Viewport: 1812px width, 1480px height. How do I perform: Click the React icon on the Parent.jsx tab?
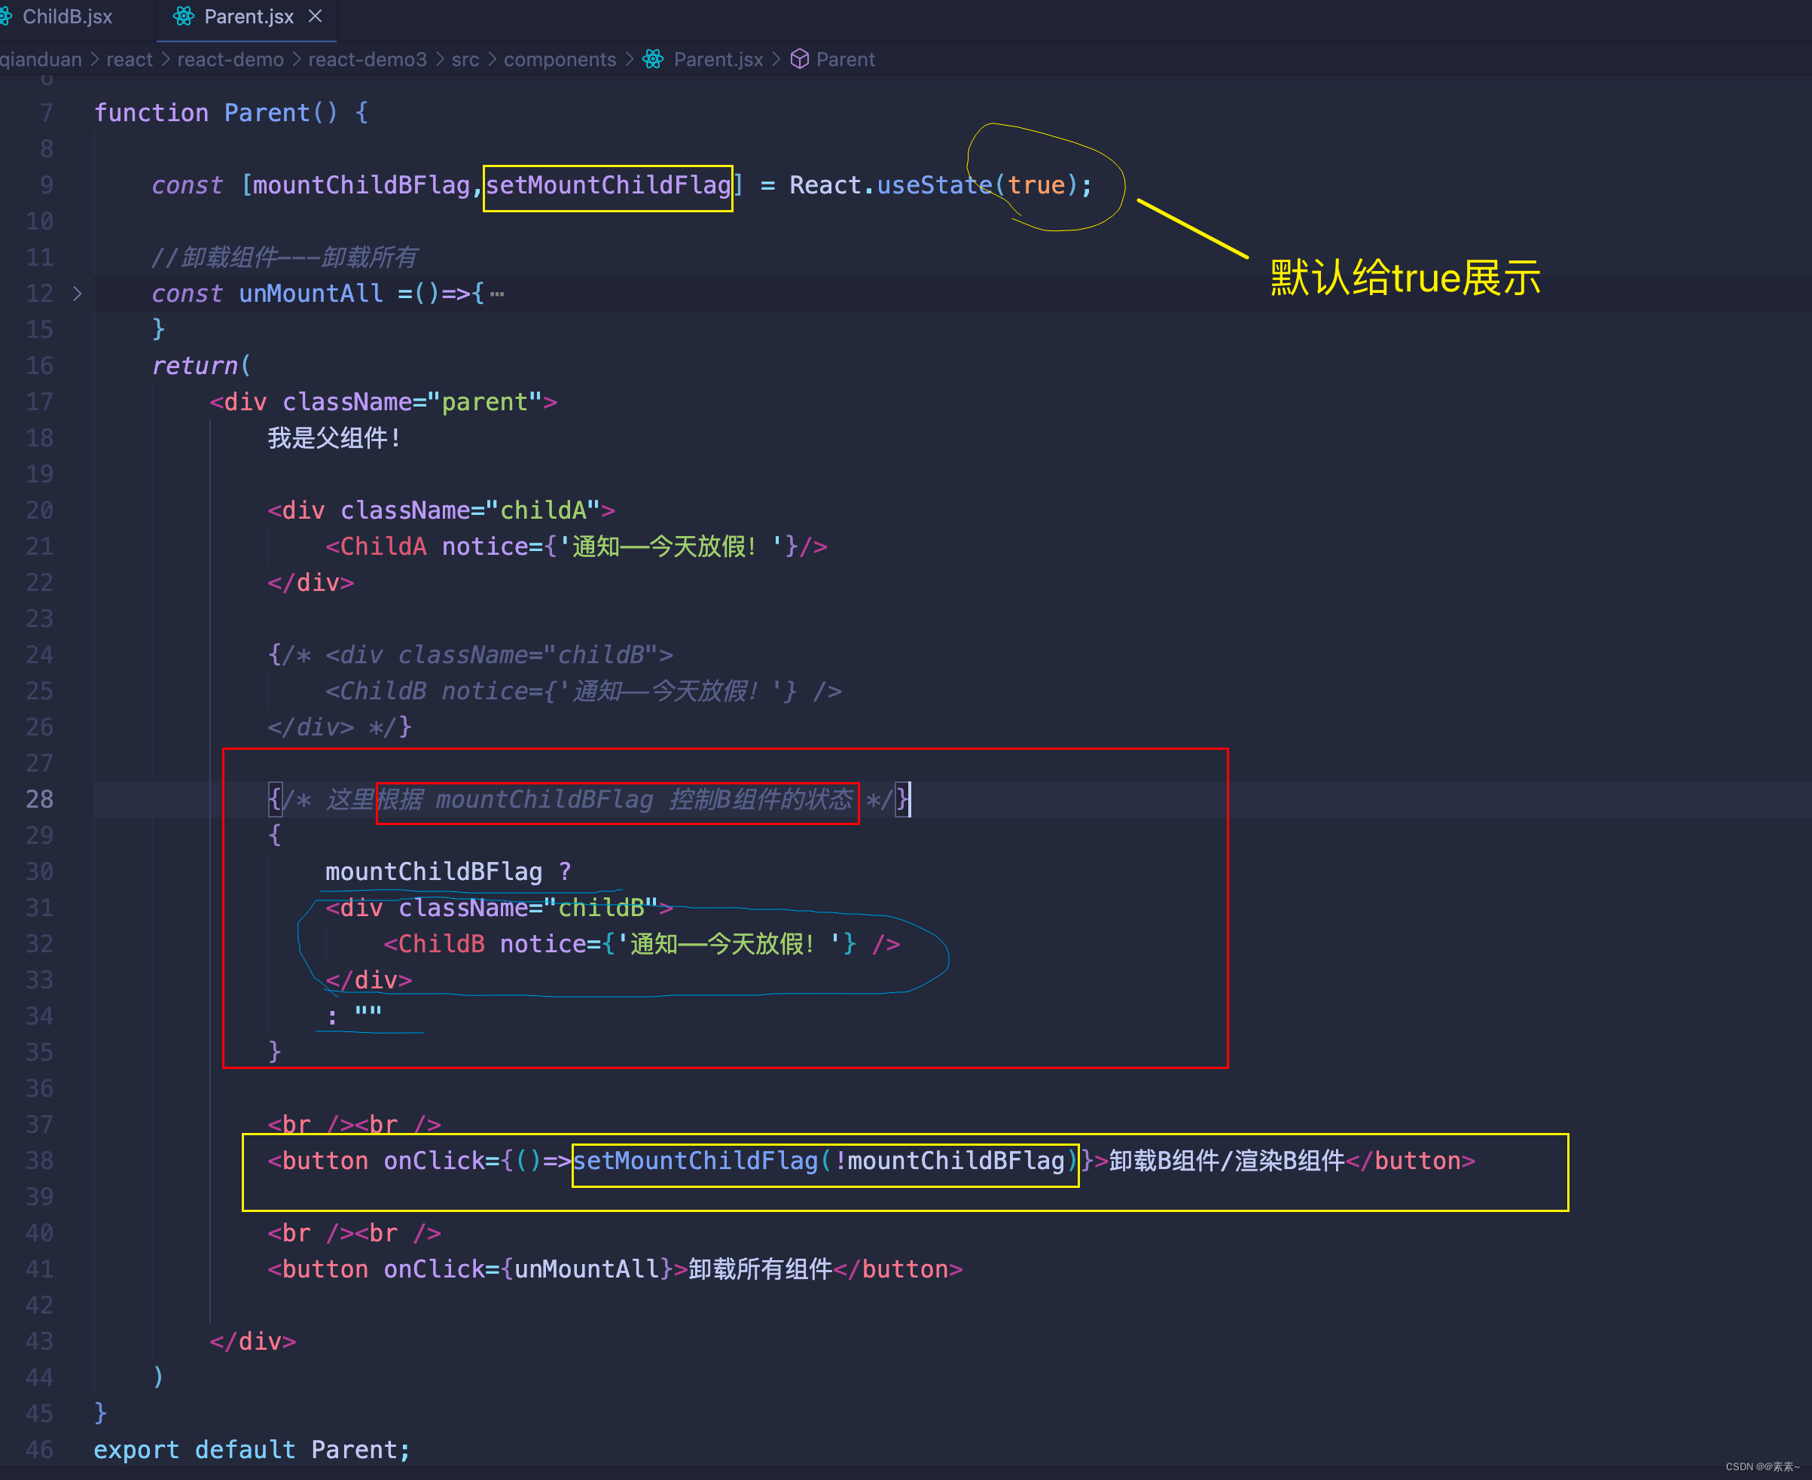point(183,17)
